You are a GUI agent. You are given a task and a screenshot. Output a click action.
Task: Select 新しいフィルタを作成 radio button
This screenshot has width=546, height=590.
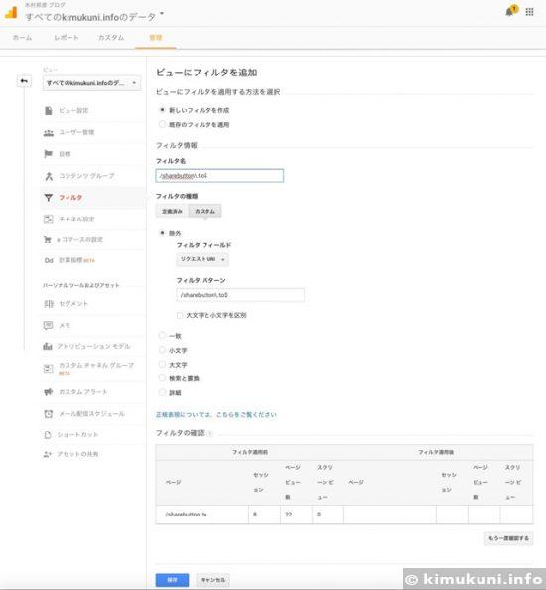tap(162, 110)
